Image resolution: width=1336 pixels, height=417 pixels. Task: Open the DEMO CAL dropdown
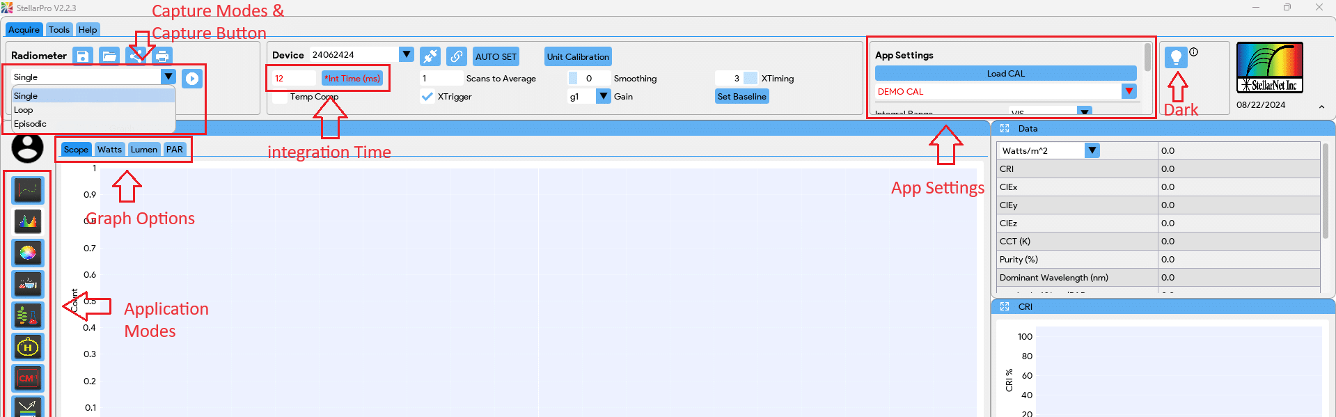(x=1129, y=91)
